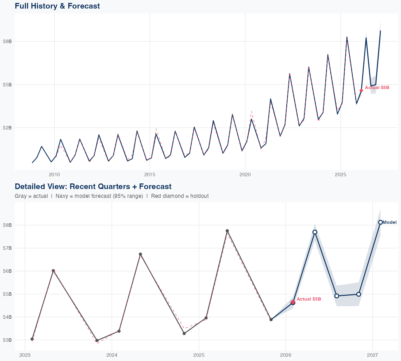Image resolution: width=401 pixels, height=361 pixels.
Task: Click the "Actual $5B" label in top chart
Action: pos(377,87)
